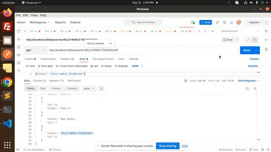271x152 pixels.
Task: Open Console in the status bar
Action: point(55,150)
